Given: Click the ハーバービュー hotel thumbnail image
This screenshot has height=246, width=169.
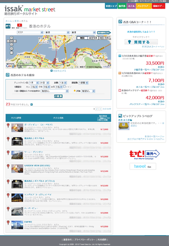Looking at the screenshot, I should (x=17, y=211).
